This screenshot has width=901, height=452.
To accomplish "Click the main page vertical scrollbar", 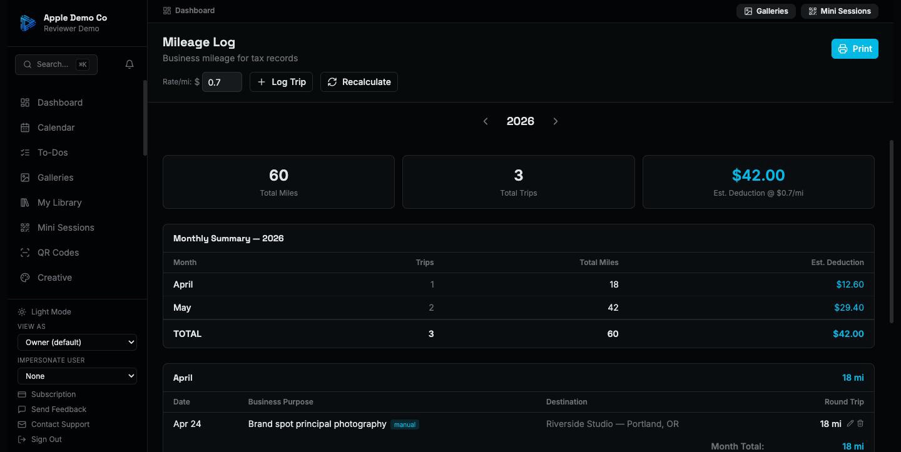I will pyautogui.click(x=892, y=231).
